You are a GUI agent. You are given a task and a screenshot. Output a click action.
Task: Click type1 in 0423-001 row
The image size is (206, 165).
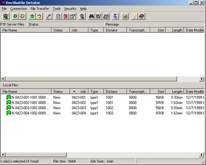94,98
